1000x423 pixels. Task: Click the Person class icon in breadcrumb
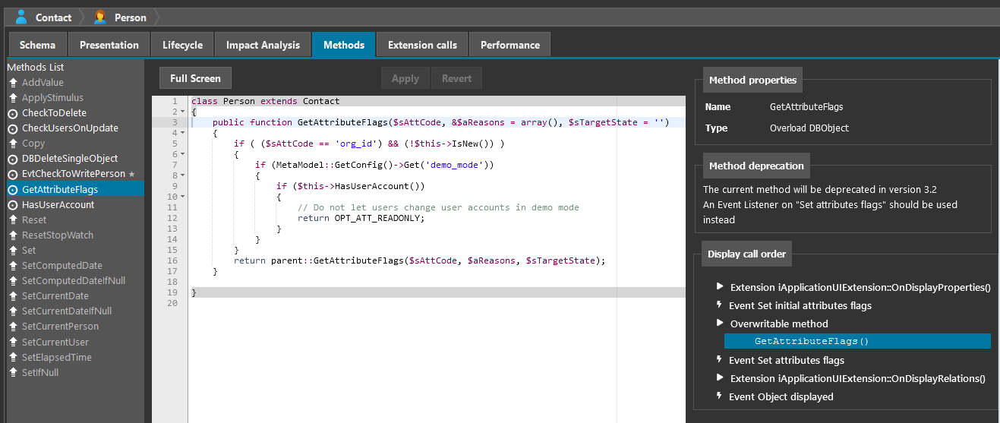pyautogui.click(x=99, y=17)
